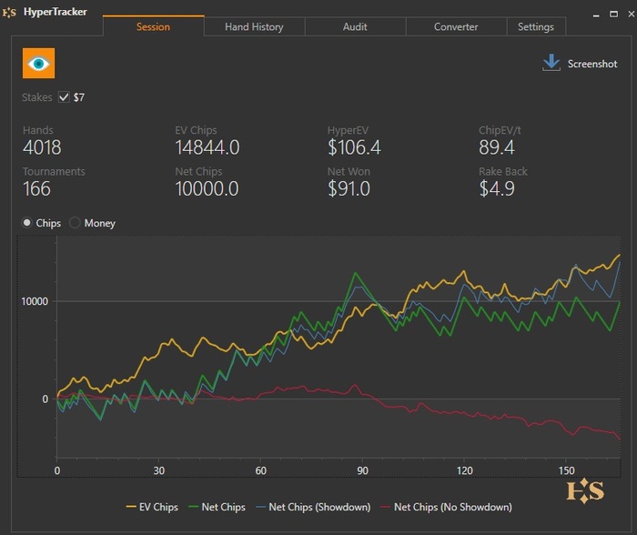Switch to the Converter tab
This screenshot has width=637, height=535.
point(456,26)
